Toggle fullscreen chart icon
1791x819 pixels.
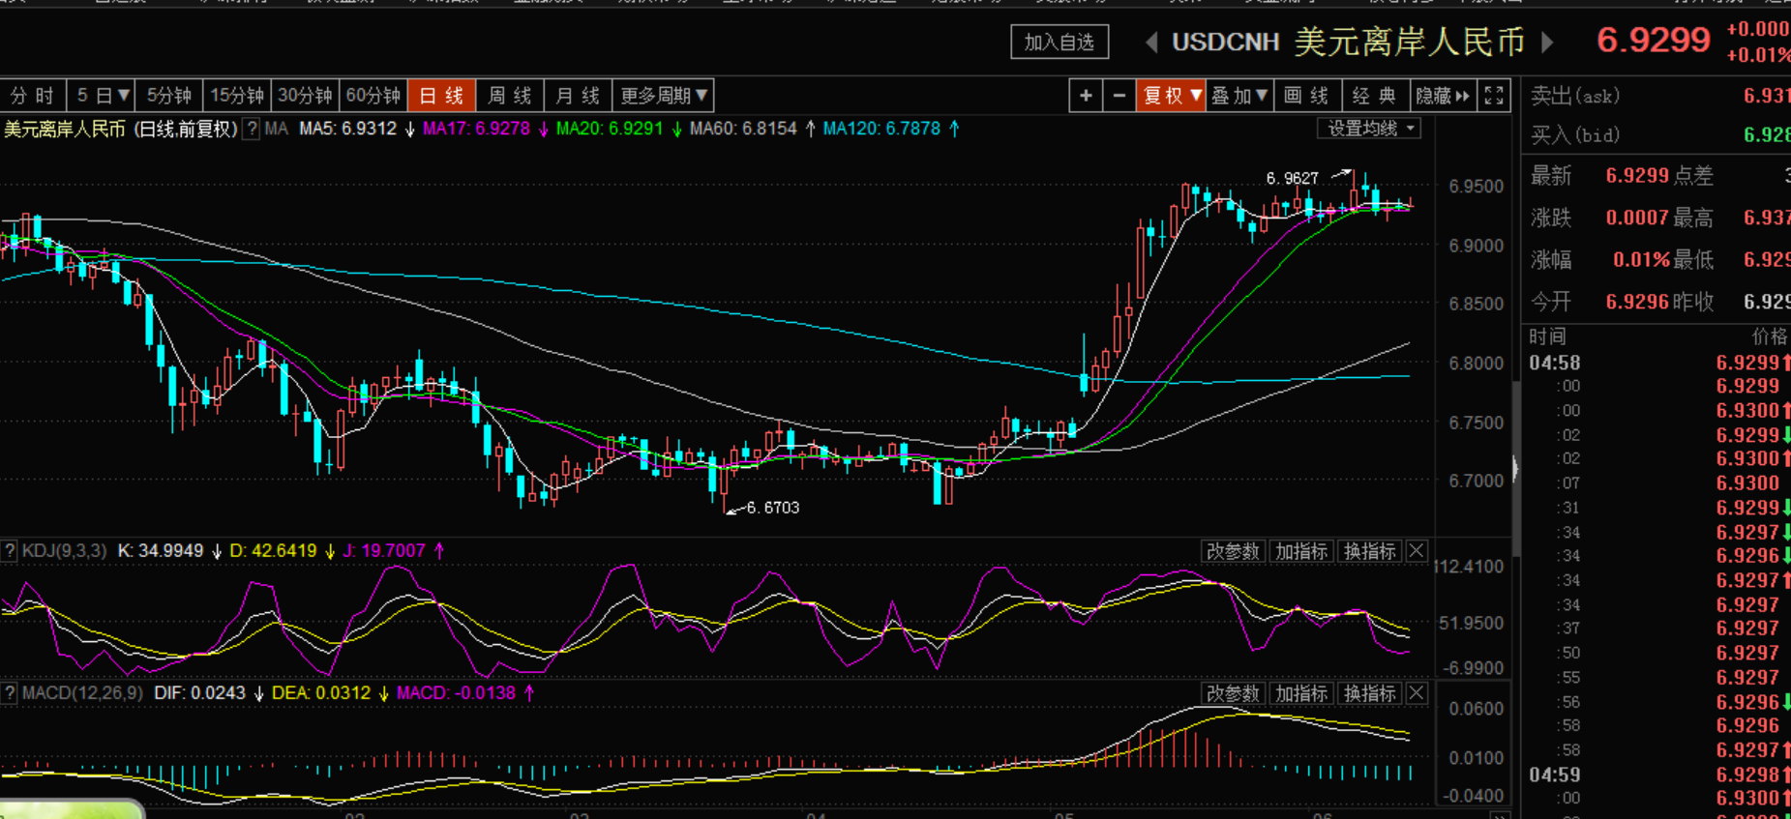pyautogui.click(x=1494, y=96)
